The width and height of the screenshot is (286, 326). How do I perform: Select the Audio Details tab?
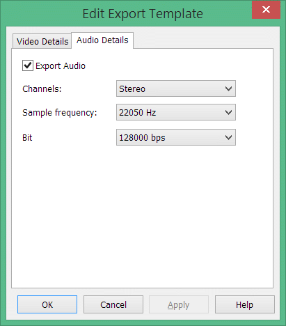click(x=102, y=40)
